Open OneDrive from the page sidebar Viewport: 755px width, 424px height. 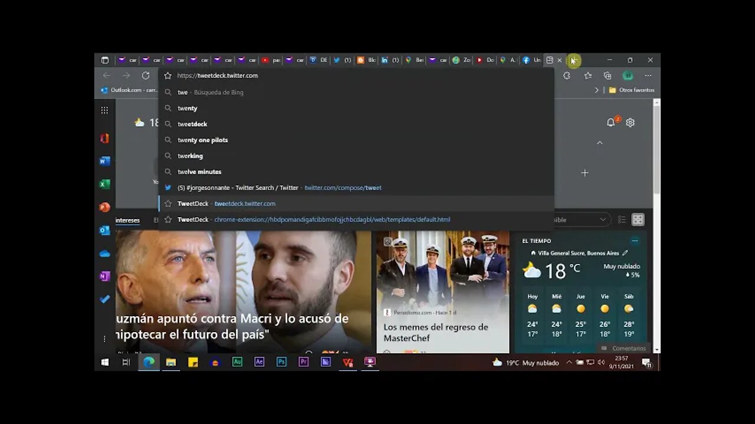point(104,253)
